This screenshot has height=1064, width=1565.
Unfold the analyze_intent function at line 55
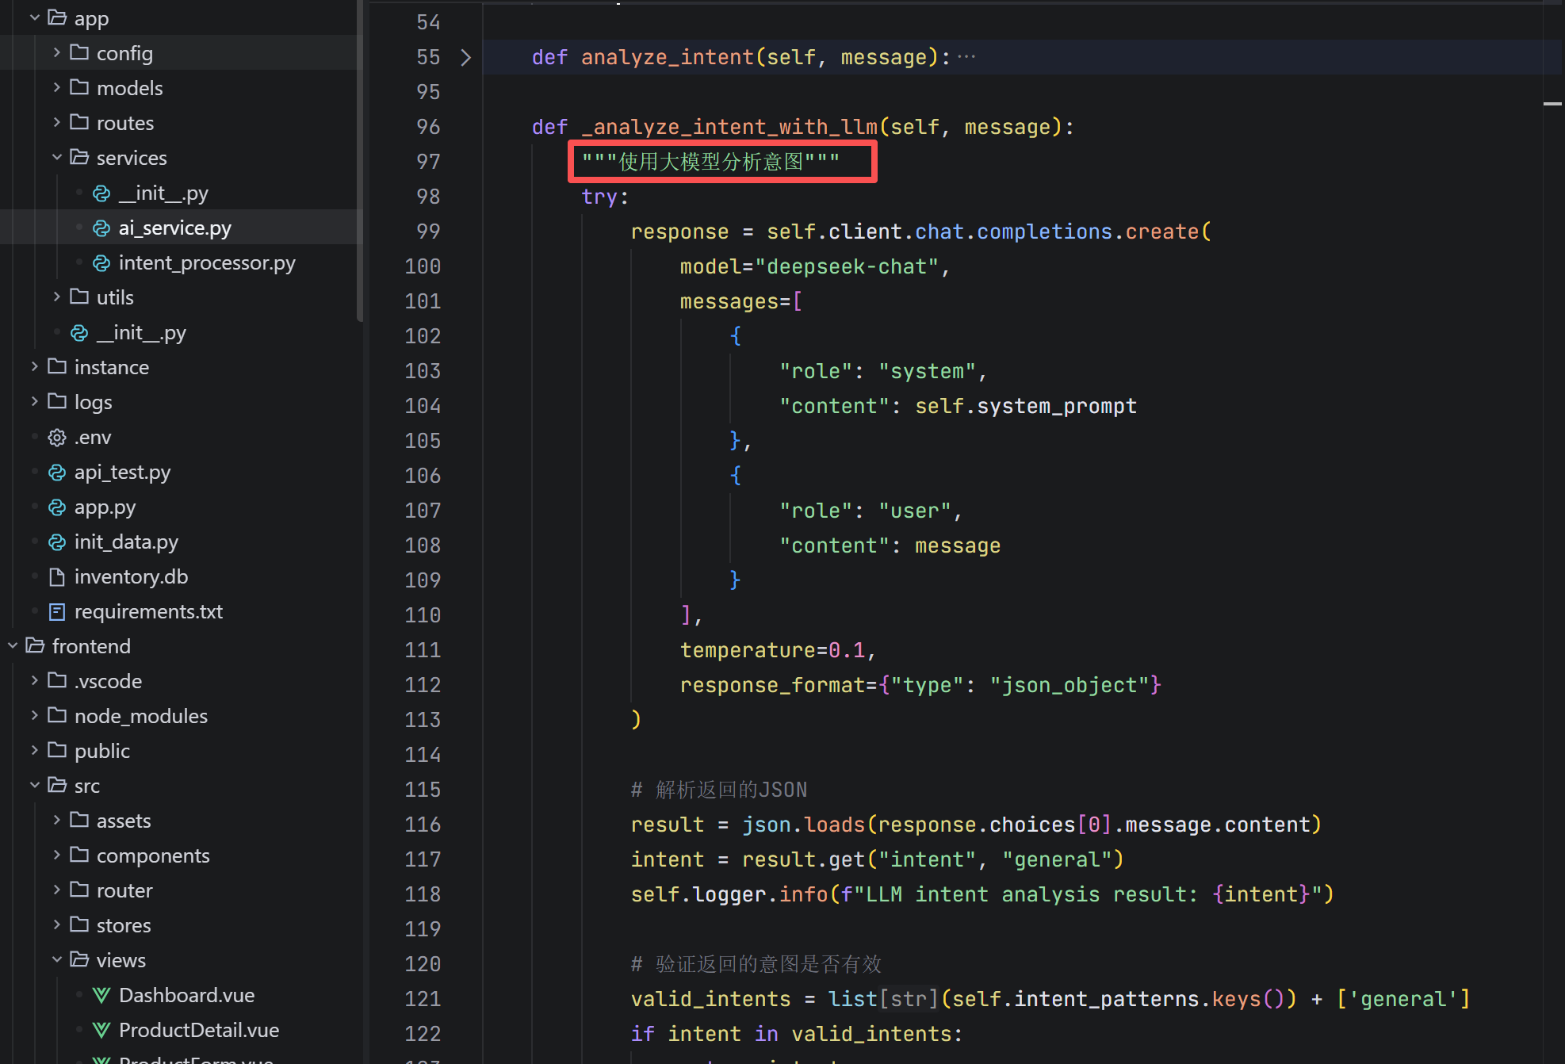click(466, 57)
